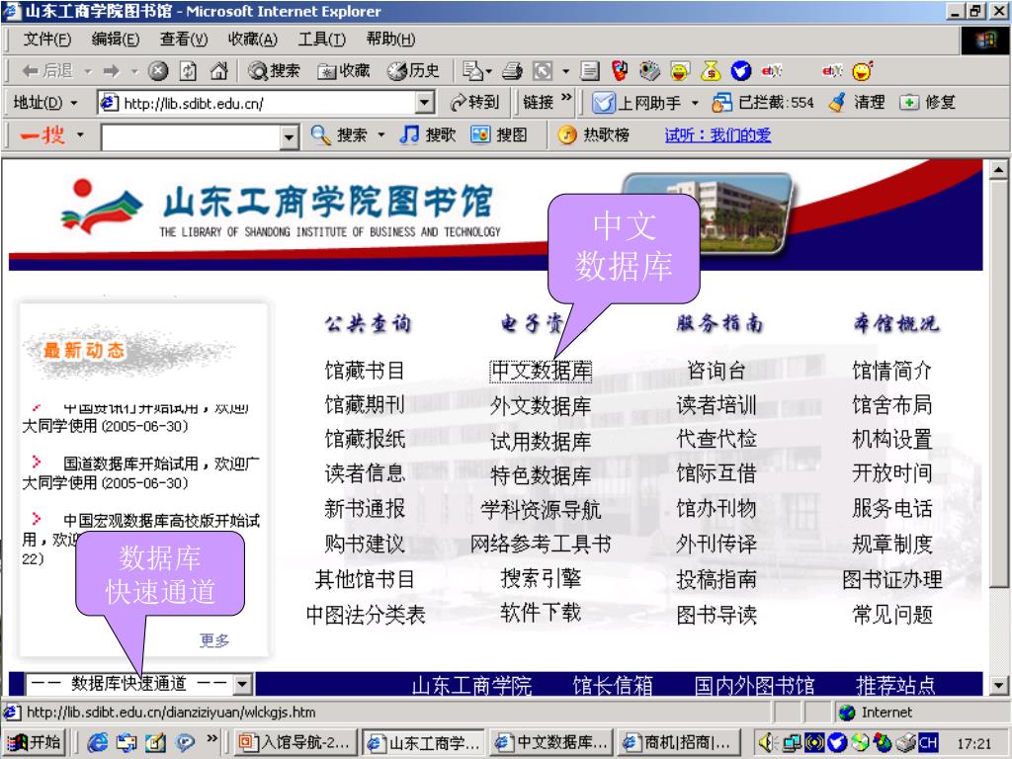Open the 热歌榜 hot songs chart
The width and height of the screenshot is (1012, 759).
593,134
